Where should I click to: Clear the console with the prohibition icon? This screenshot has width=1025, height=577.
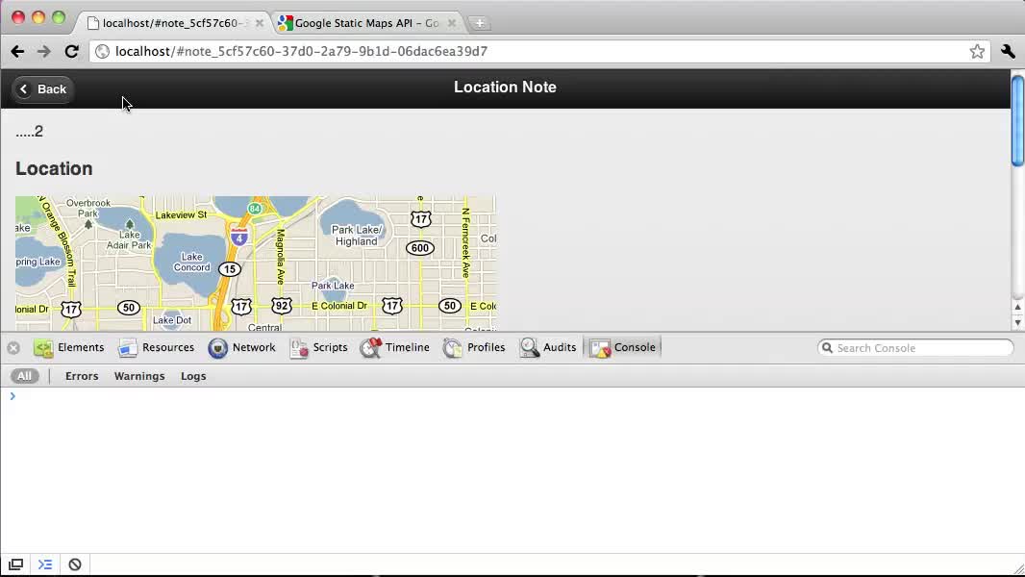pos(74,564)
